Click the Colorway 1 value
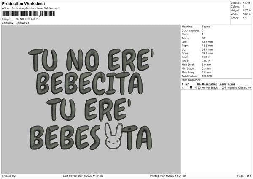The width and height of the screenshot is (253, 179). tap(22, 22)
